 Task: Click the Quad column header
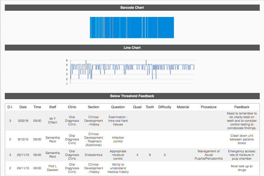137,107
